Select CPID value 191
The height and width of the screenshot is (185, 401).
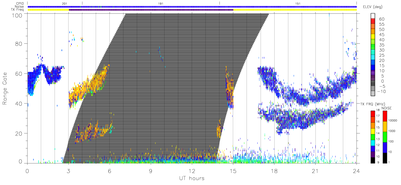[x=161, y=4]
